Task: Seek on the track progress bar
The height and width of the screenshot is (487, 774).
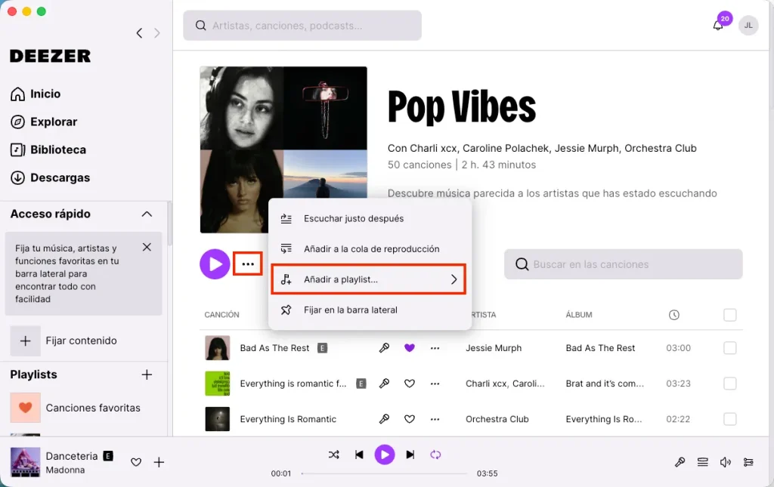Action: pyautogui.click(x=384, y=473)
